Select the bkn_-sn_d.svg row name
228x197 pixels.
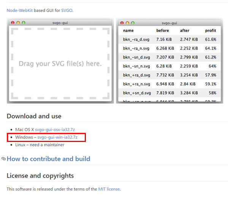coord(136,57)
